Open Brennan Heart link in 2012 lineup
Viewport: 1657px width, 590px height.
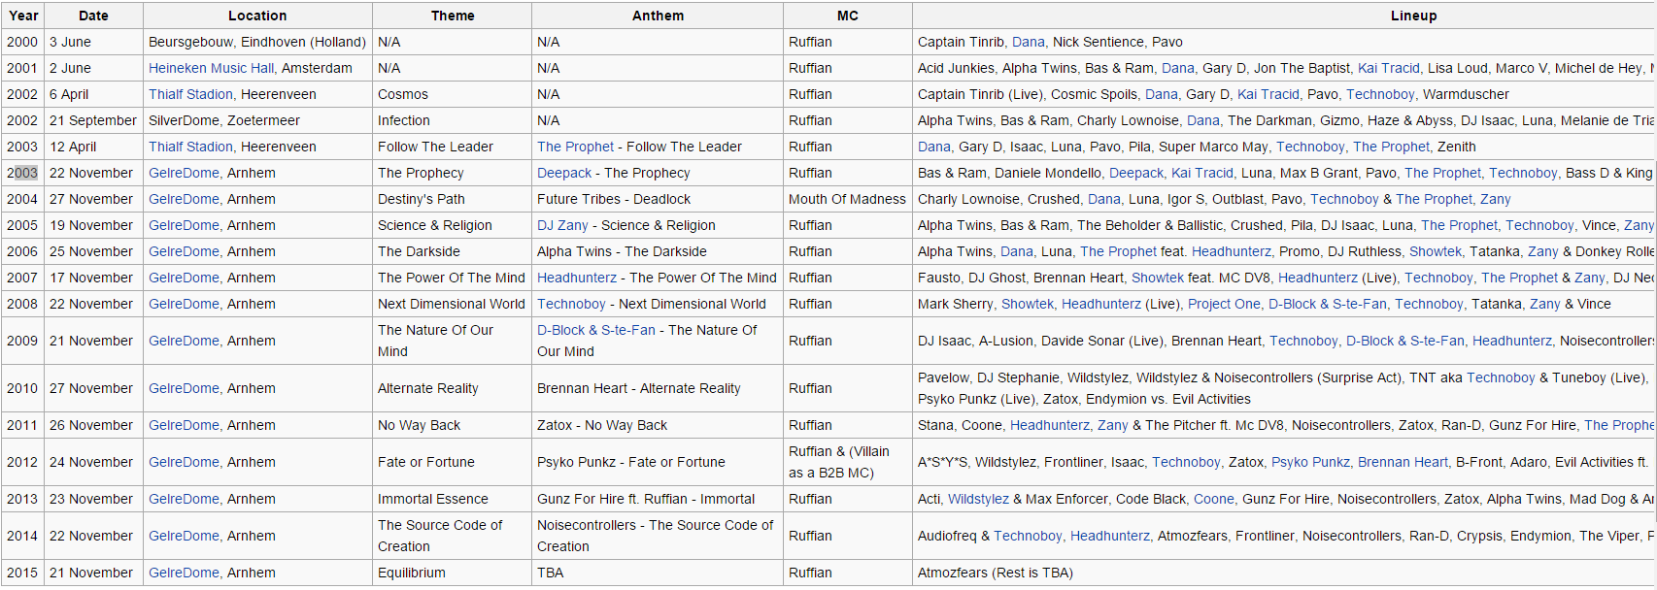pos(1403,462)
